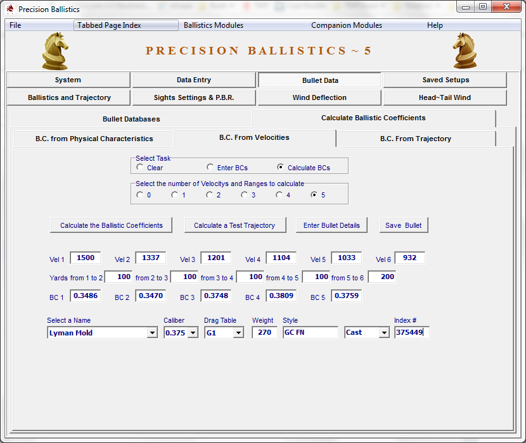526x443 pixels.
Task: Choose 5 velocities and ranges option
Action: (x=314, y=195)
